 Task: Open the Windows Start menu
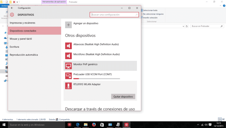pyautogui.click(x=4, y=125)
